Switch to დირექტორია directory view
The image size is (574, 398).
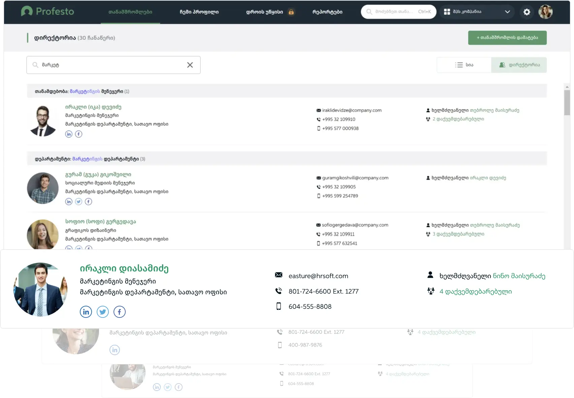[x=519, y=65]
